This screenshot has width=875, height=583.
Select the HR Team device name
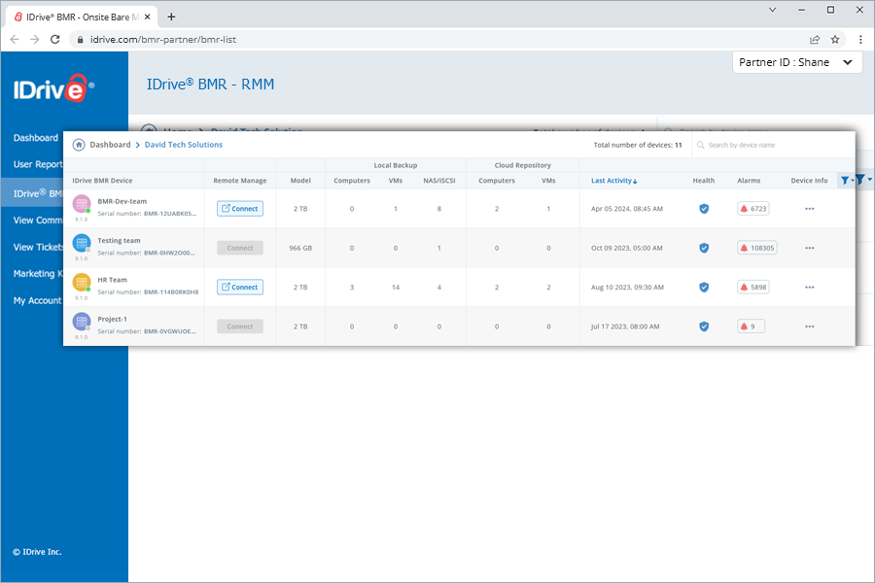112,280
